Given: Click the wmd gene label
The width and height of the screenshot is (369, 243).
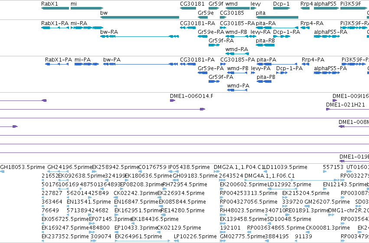Looking at the screenshot, I should tap(232, 4).
